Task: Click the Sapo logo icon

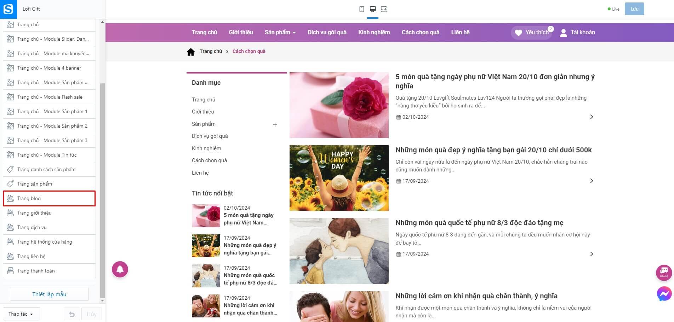Action: coord(8,9)
